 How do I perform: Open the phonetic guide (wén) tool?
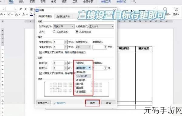(31, 9)
